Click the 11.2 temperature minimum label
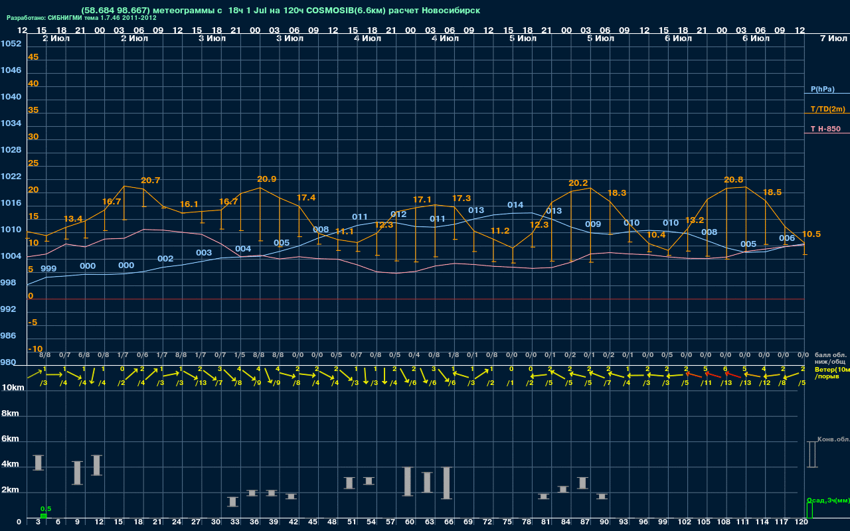850x531 pixels. click(x=500, y=231)
